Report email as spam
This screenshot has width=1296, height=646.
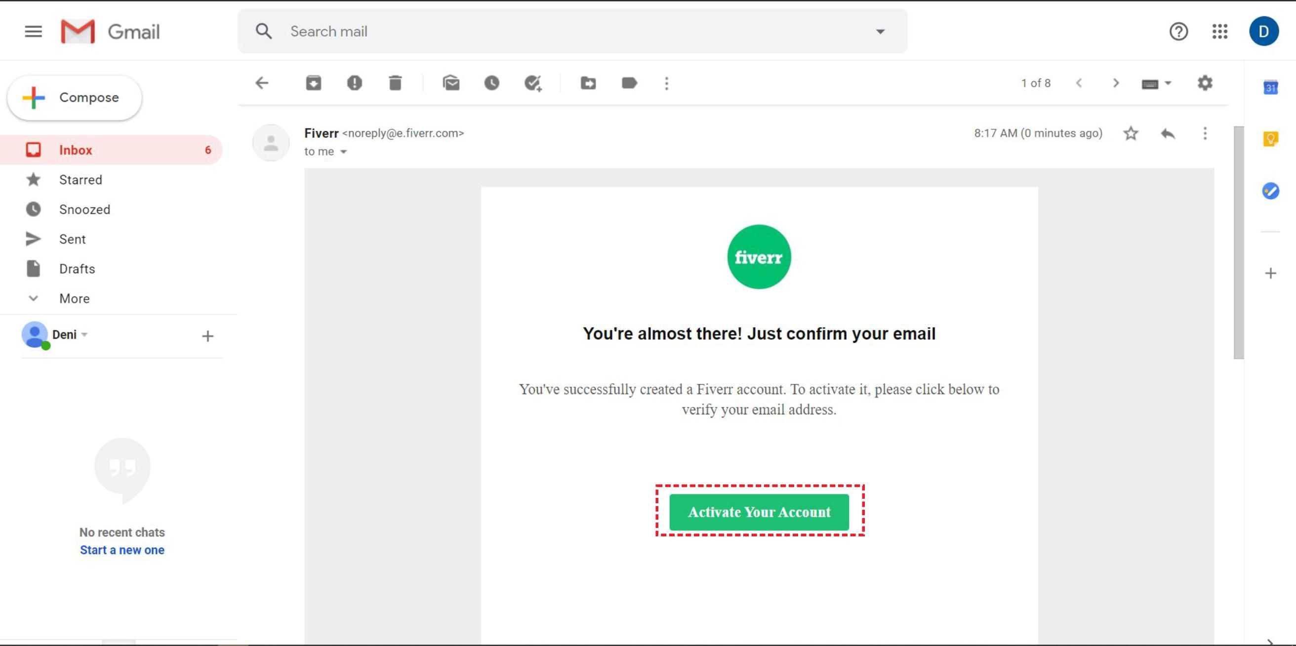pyautogui.click(x=354, y=83)
